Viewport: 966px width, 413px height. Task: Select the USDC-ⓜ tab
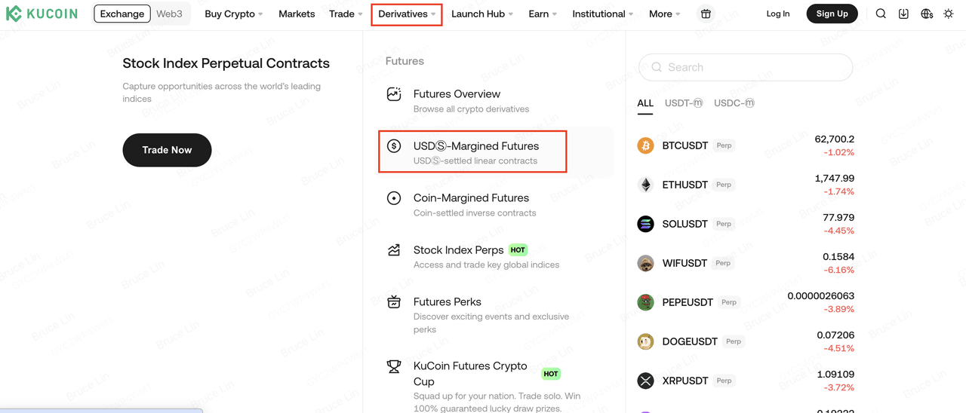[x=734, y=103]
